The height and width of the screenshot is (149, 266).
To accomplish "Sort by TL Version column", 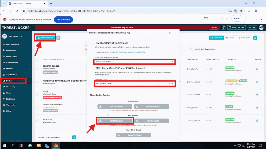I will [x=231, y=59].
